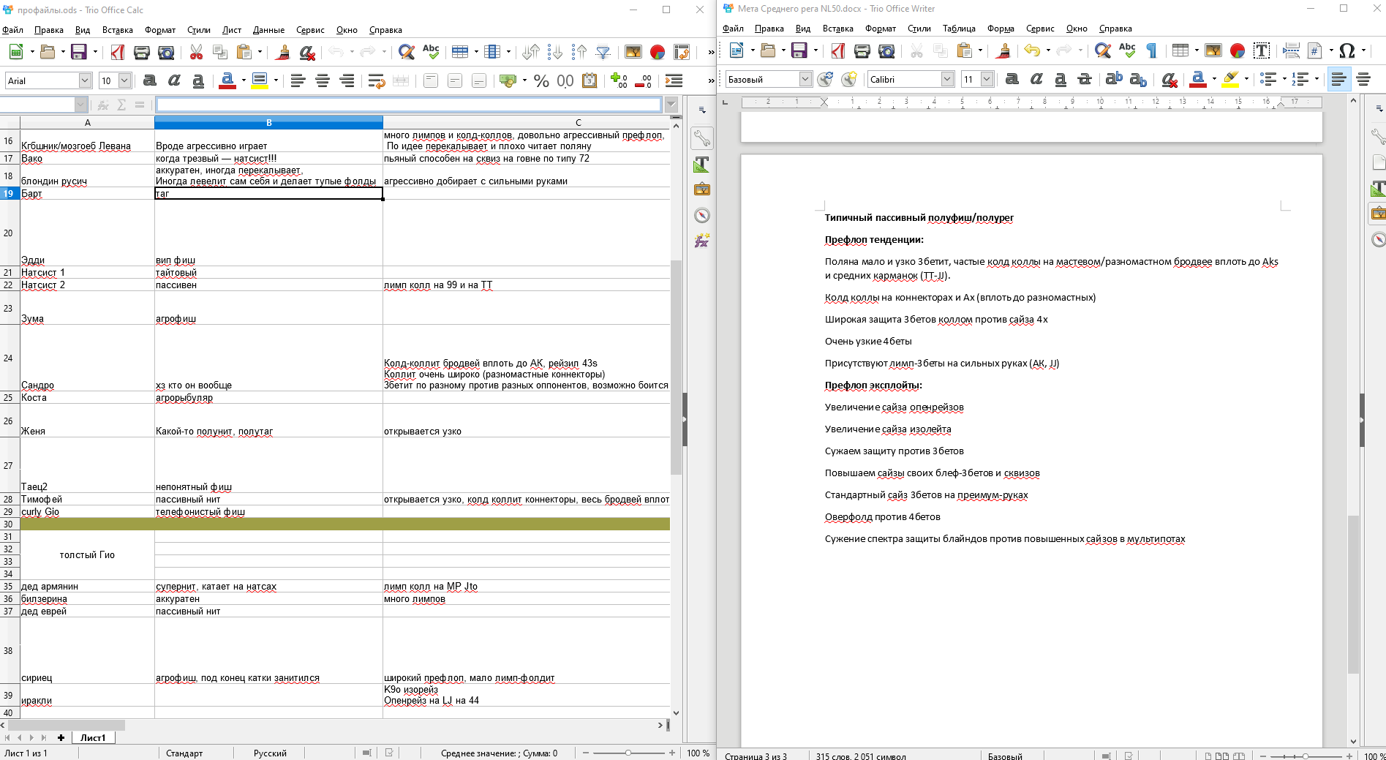Image resolution: width=1386 pixels, height=760 pixels.
Task: Open font size 11 dropdown in Writer
Action: click(987, 79)
